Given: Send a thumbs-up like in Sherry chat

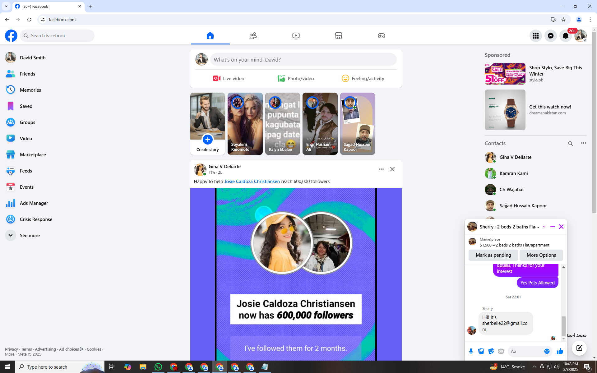Looking at the screenshot, I should [560, 351].
